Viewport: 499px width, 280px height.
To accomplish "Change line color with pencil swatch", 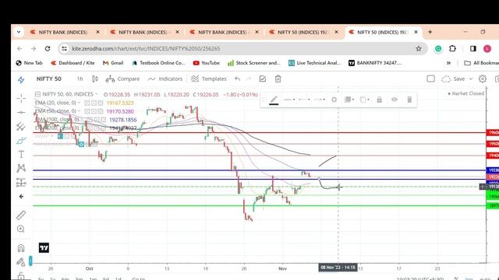I will (x=274, y=100).
